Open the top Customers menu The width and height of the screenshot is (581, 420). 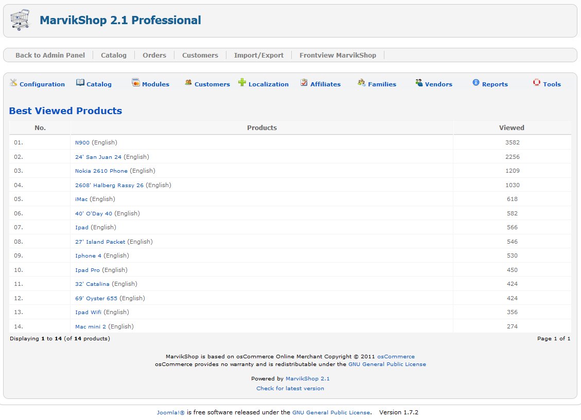pyautogui.click(x=200, y=55)
